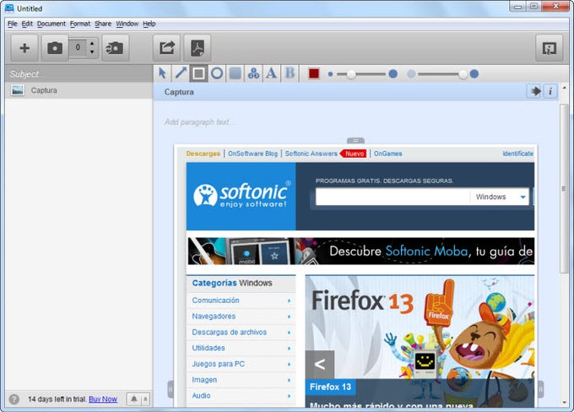This screenshot has height=412, width=574.
Task: Click the previous slide '<' arrow
Action: tap(320, 364)
